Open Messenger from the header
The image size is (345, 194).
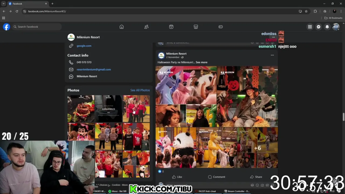pos(319,27)
